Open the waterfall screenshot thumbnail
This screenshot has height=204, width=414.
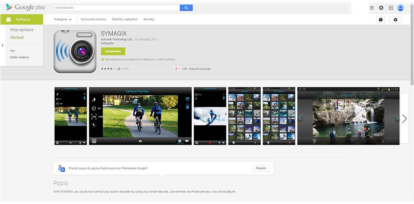[x=348, y=116]
